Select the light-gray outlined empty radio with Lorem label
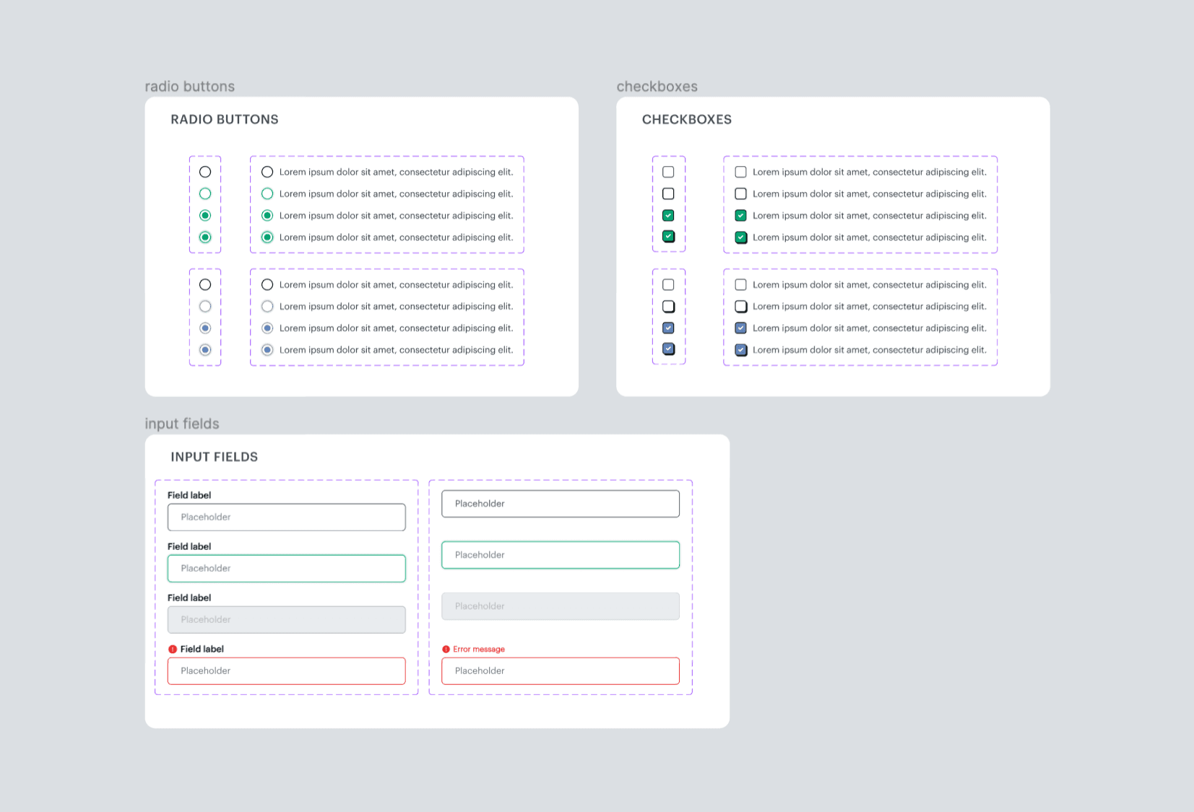The image size is (1194, 812). pos(267,306)
